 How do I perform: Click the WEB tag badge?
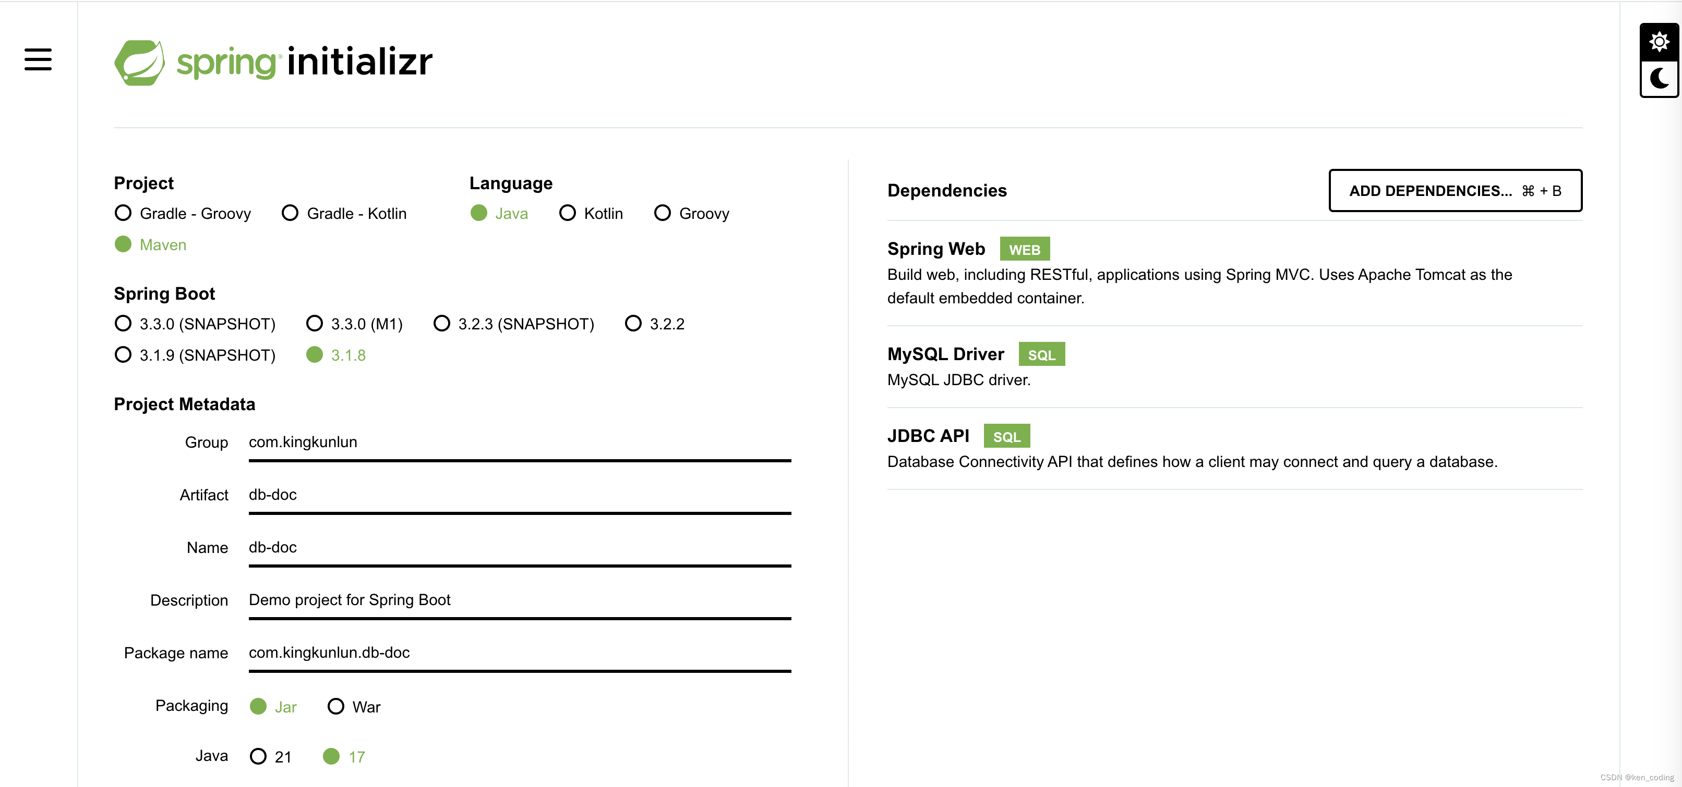pos(1025,249)
